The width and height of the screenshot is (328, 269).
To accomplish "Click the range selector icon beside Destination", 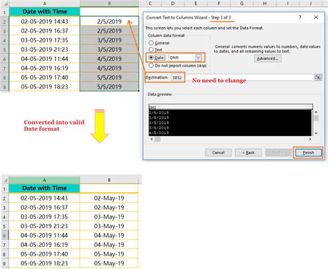I will coord(318,77).
